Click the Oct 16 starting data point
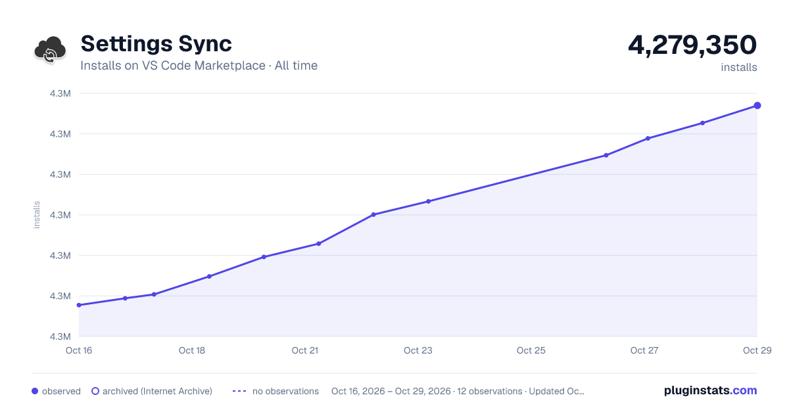This screenshot has height=414, width=789. click(79, 305)
